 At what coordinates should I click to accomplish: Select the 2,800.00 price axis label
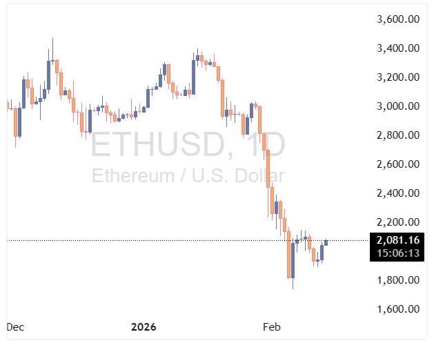pos(400,135)
